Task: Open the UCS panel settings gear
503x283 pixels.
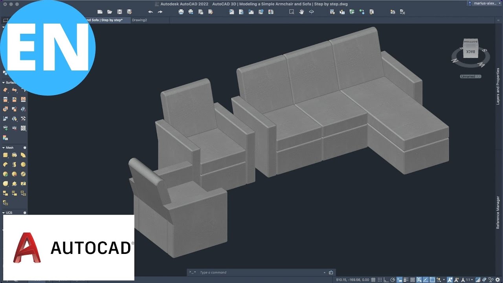Action: [x=25, y=213]
